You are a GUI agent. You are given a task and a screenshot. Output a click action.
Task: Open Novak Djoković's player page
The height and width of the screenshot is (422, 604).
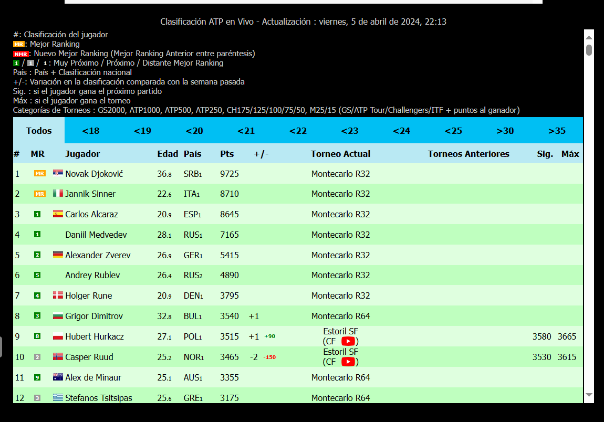pyautogui.click(x=94, y=174)
